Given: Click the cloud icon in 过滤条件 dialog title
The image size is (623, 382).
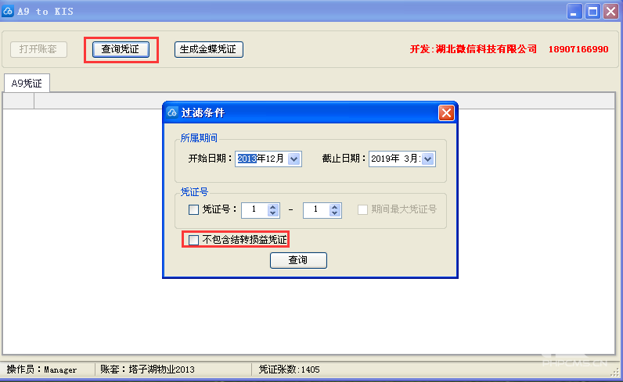Looking at the screenshot, I should [x=172, y=112].
